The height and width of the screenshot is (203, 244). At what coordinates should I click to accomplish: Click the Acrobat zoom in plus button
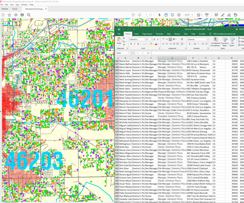pyautogui.click(x=179, y=15)
